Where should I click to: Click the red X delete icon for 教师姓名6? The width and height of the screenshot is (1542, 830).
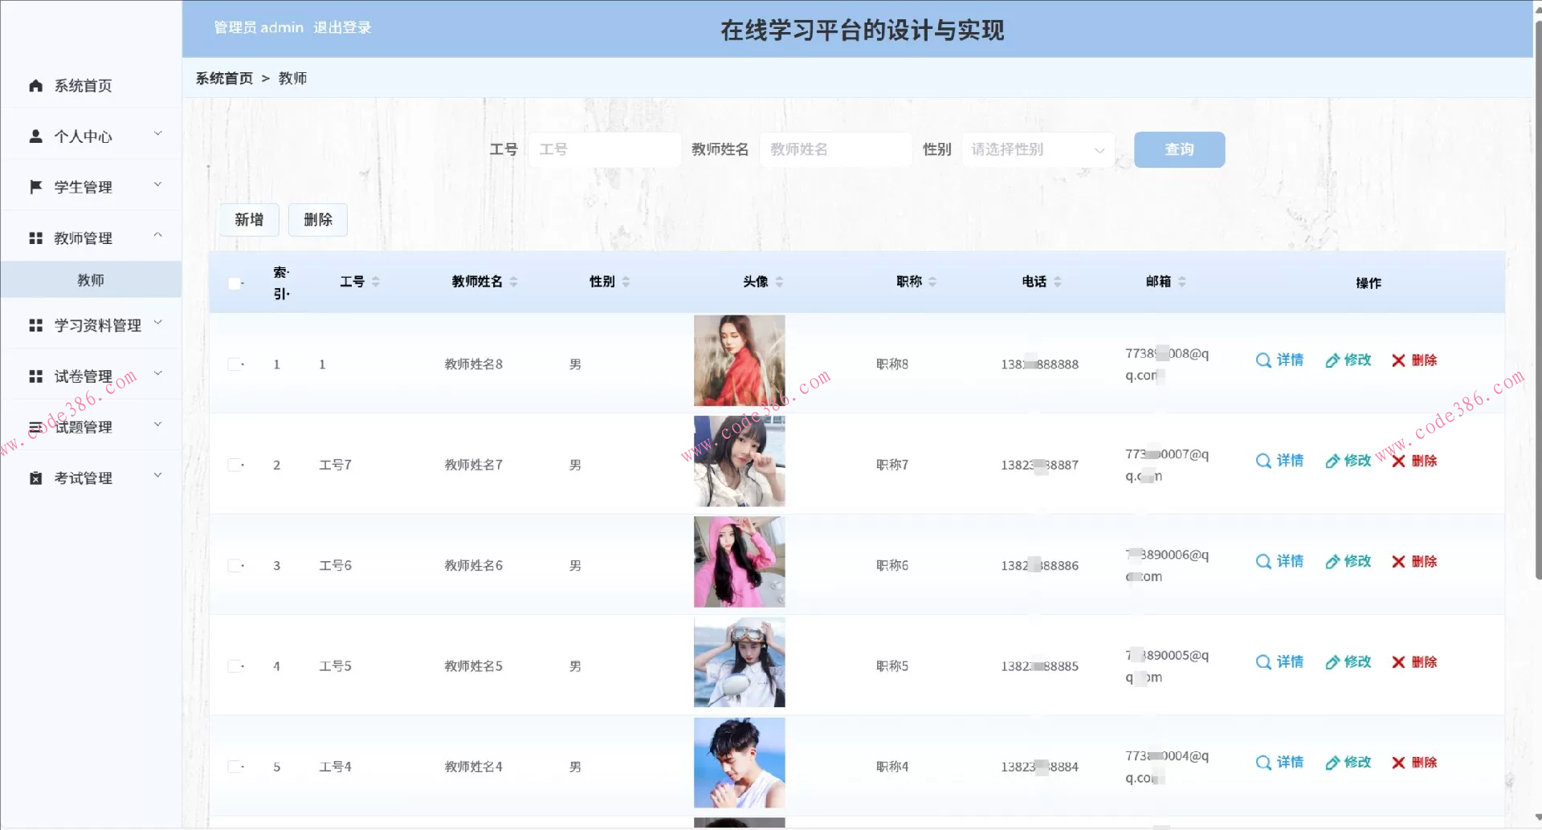(x=1397, y=562)
